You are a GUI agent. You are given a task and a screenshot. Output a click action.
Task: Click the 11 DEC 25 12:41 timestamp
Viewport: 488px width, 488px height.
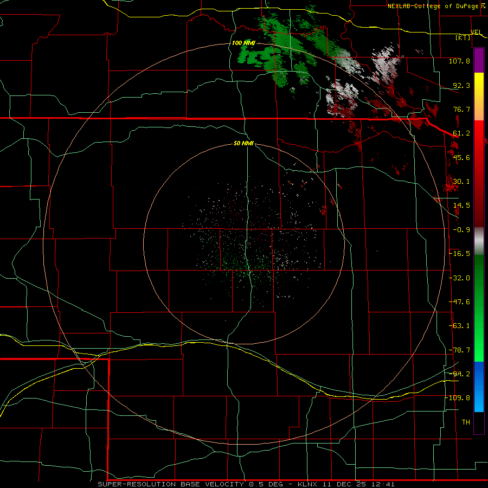point(358,484)
